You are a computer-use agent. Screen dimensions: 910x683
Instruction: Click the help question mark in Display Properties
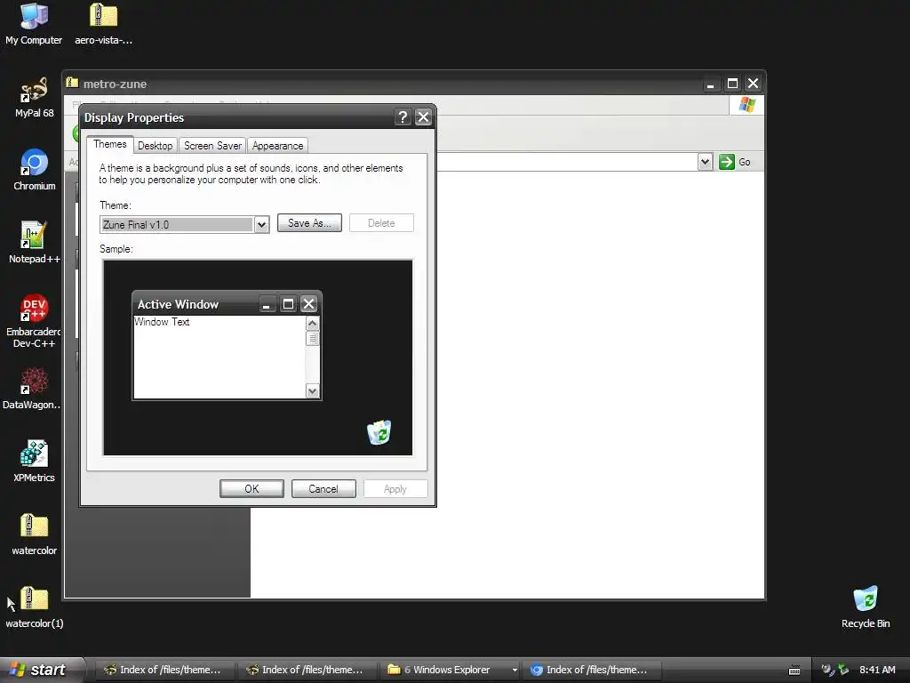[x=403, y=117]
